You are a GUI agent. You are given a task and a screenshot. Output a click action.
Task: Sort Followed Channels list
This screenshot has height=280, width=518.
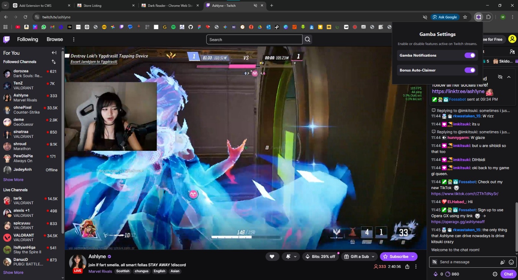click(x=54, y=62)
